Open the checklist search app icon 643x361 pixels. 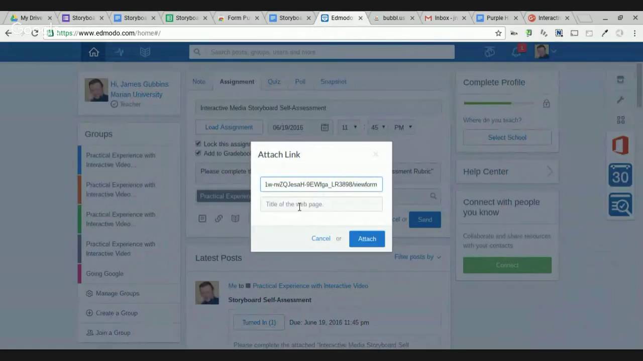click(x=620, y=205)
